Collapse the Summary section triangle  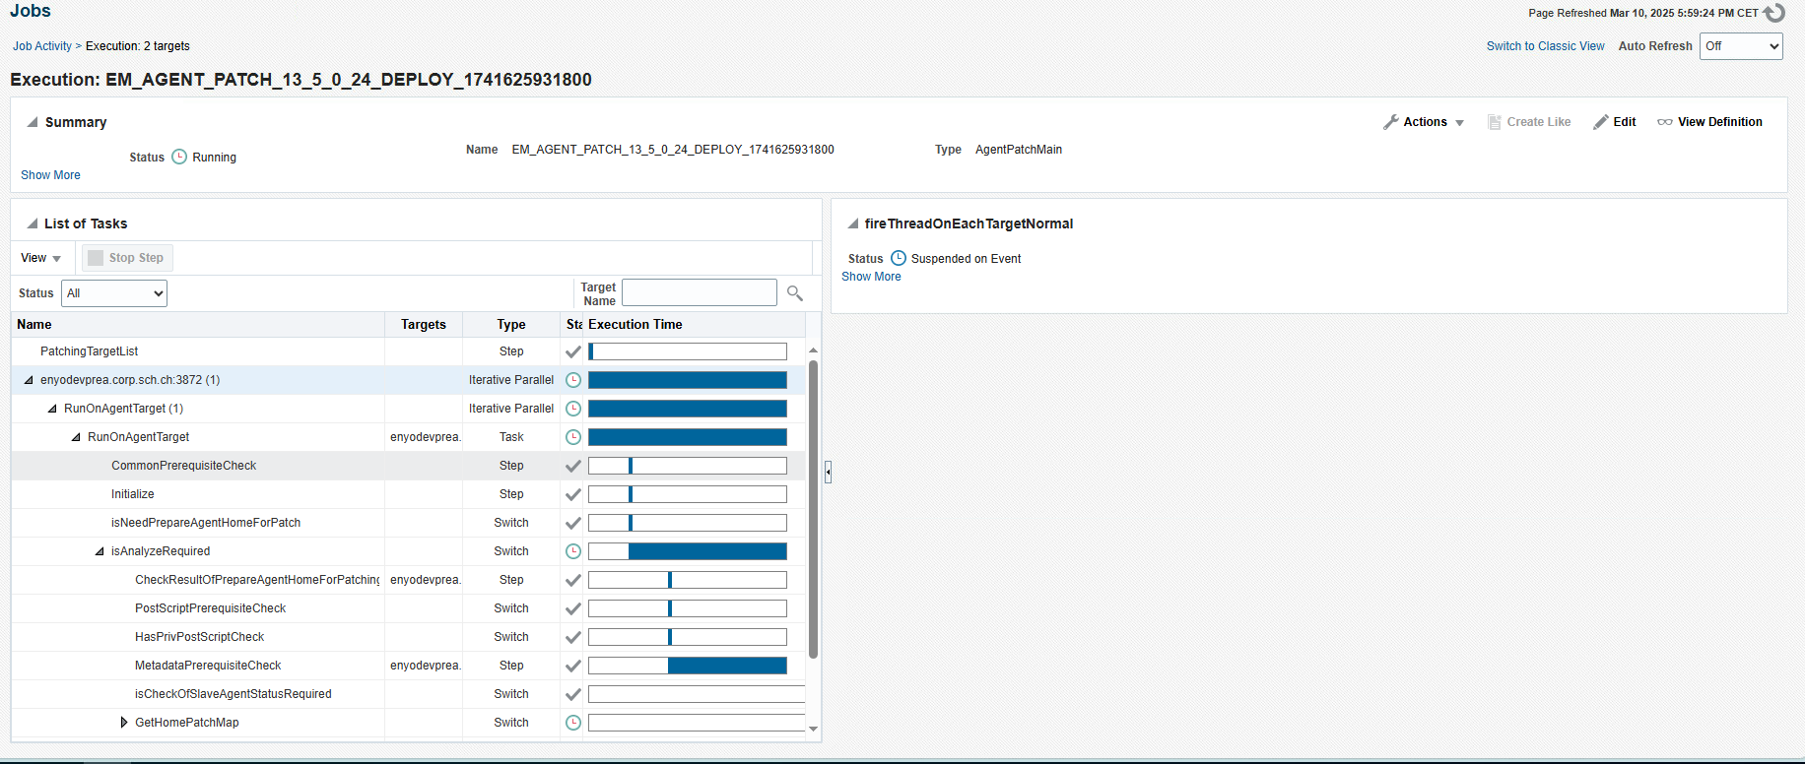pyautogui.click(x=33, y=122)
